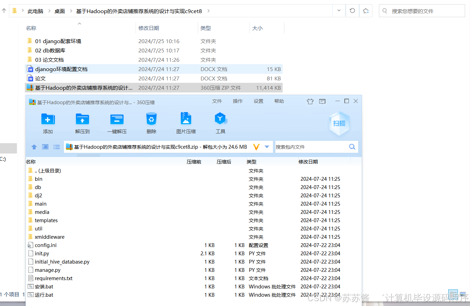Open the V dropdown next to archive path
470x306 pixels.
pos(266,147)
